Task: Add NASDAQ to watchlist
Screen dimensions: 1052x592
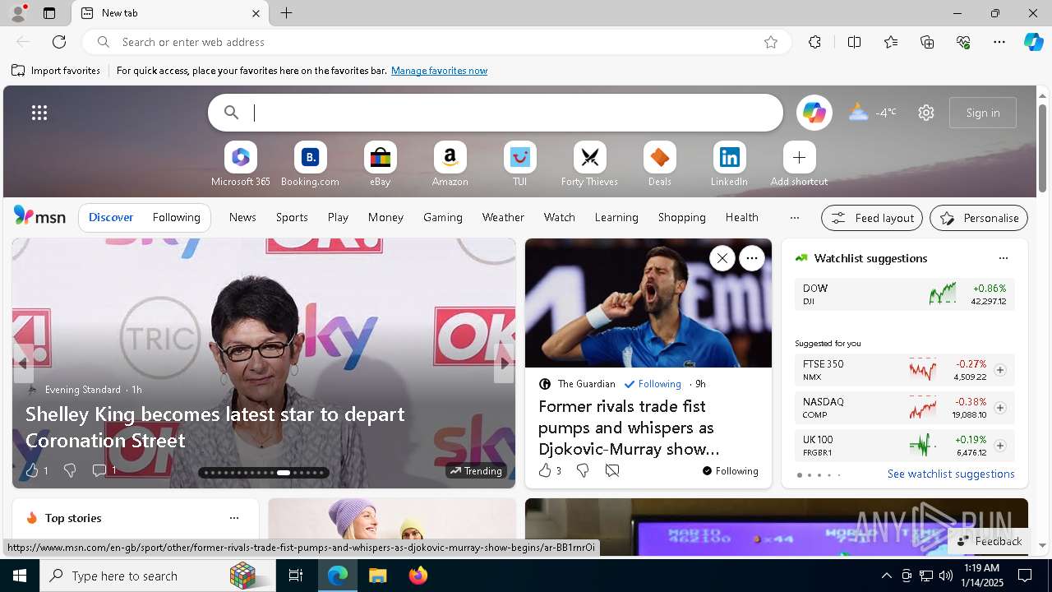Action: pos(999,408)
